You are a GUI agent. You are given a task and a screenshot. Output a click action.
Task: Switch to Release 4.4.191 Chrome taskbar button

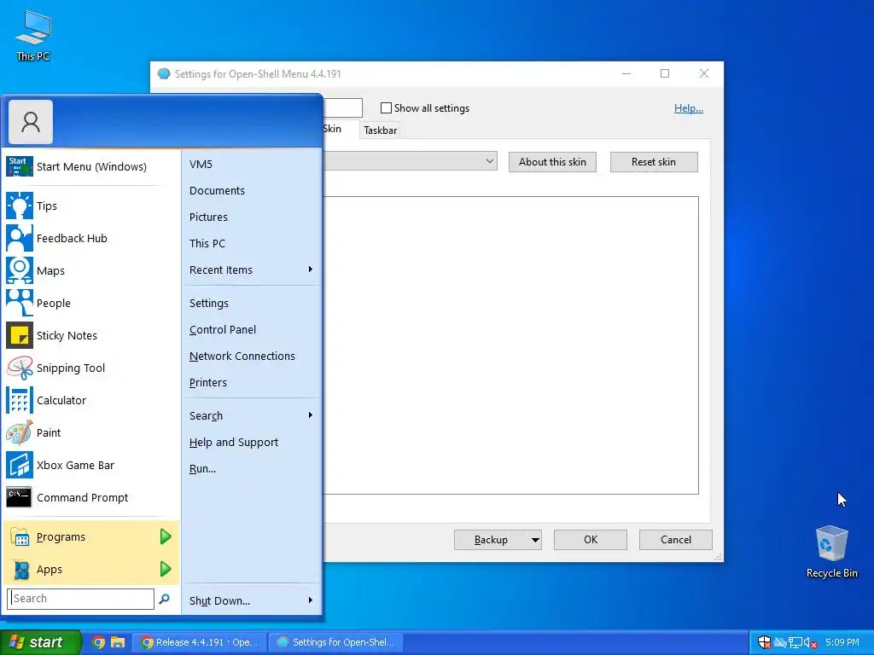point(200,642)
